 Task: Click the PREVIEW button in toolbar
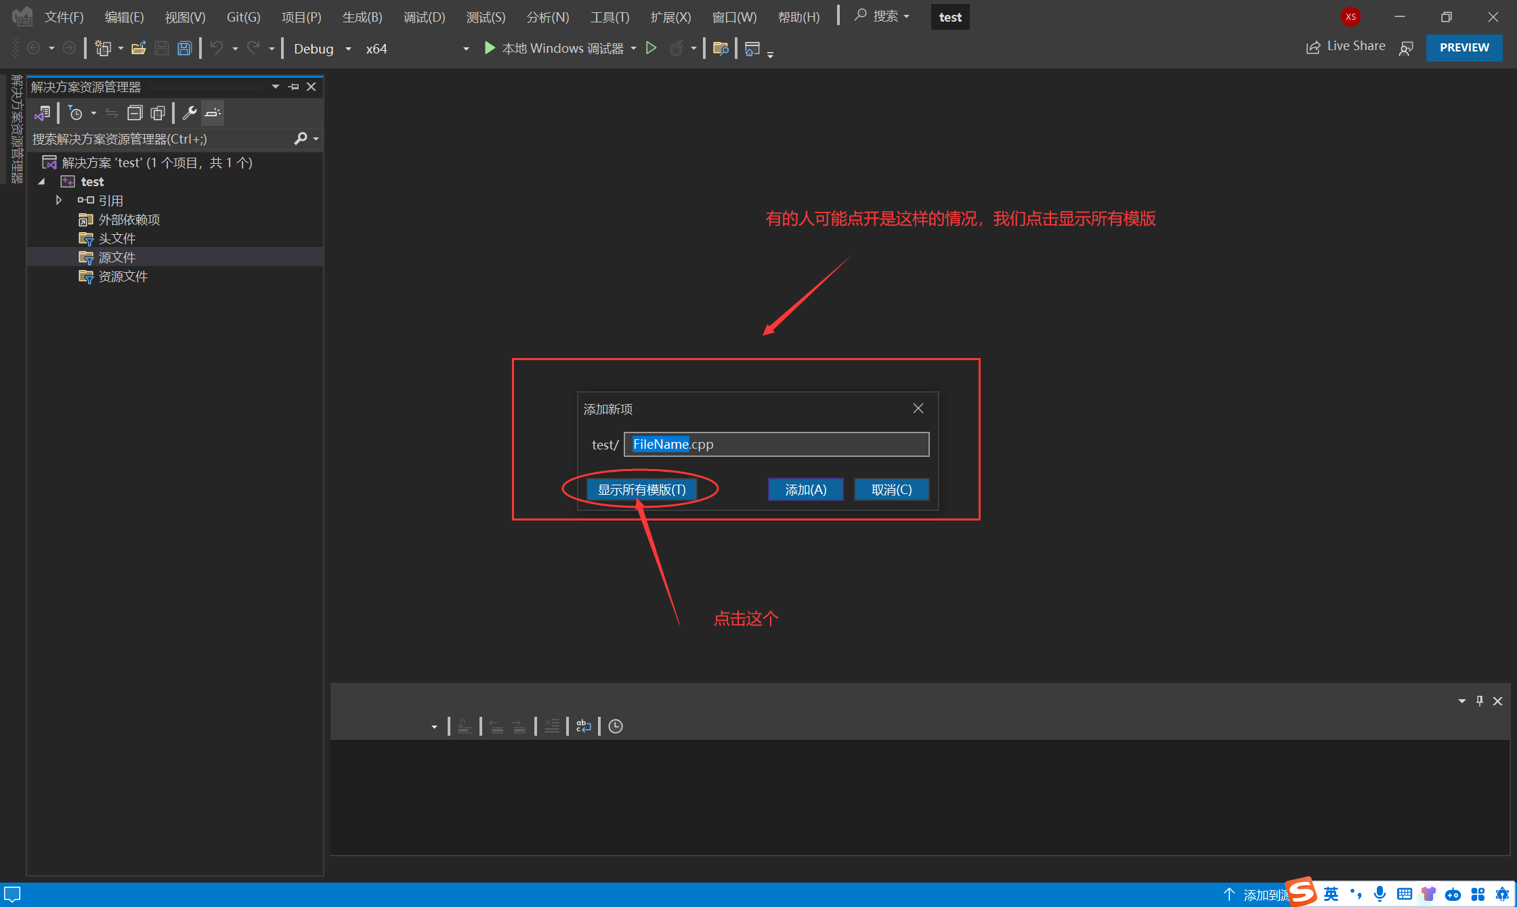tap(1465, 45)
